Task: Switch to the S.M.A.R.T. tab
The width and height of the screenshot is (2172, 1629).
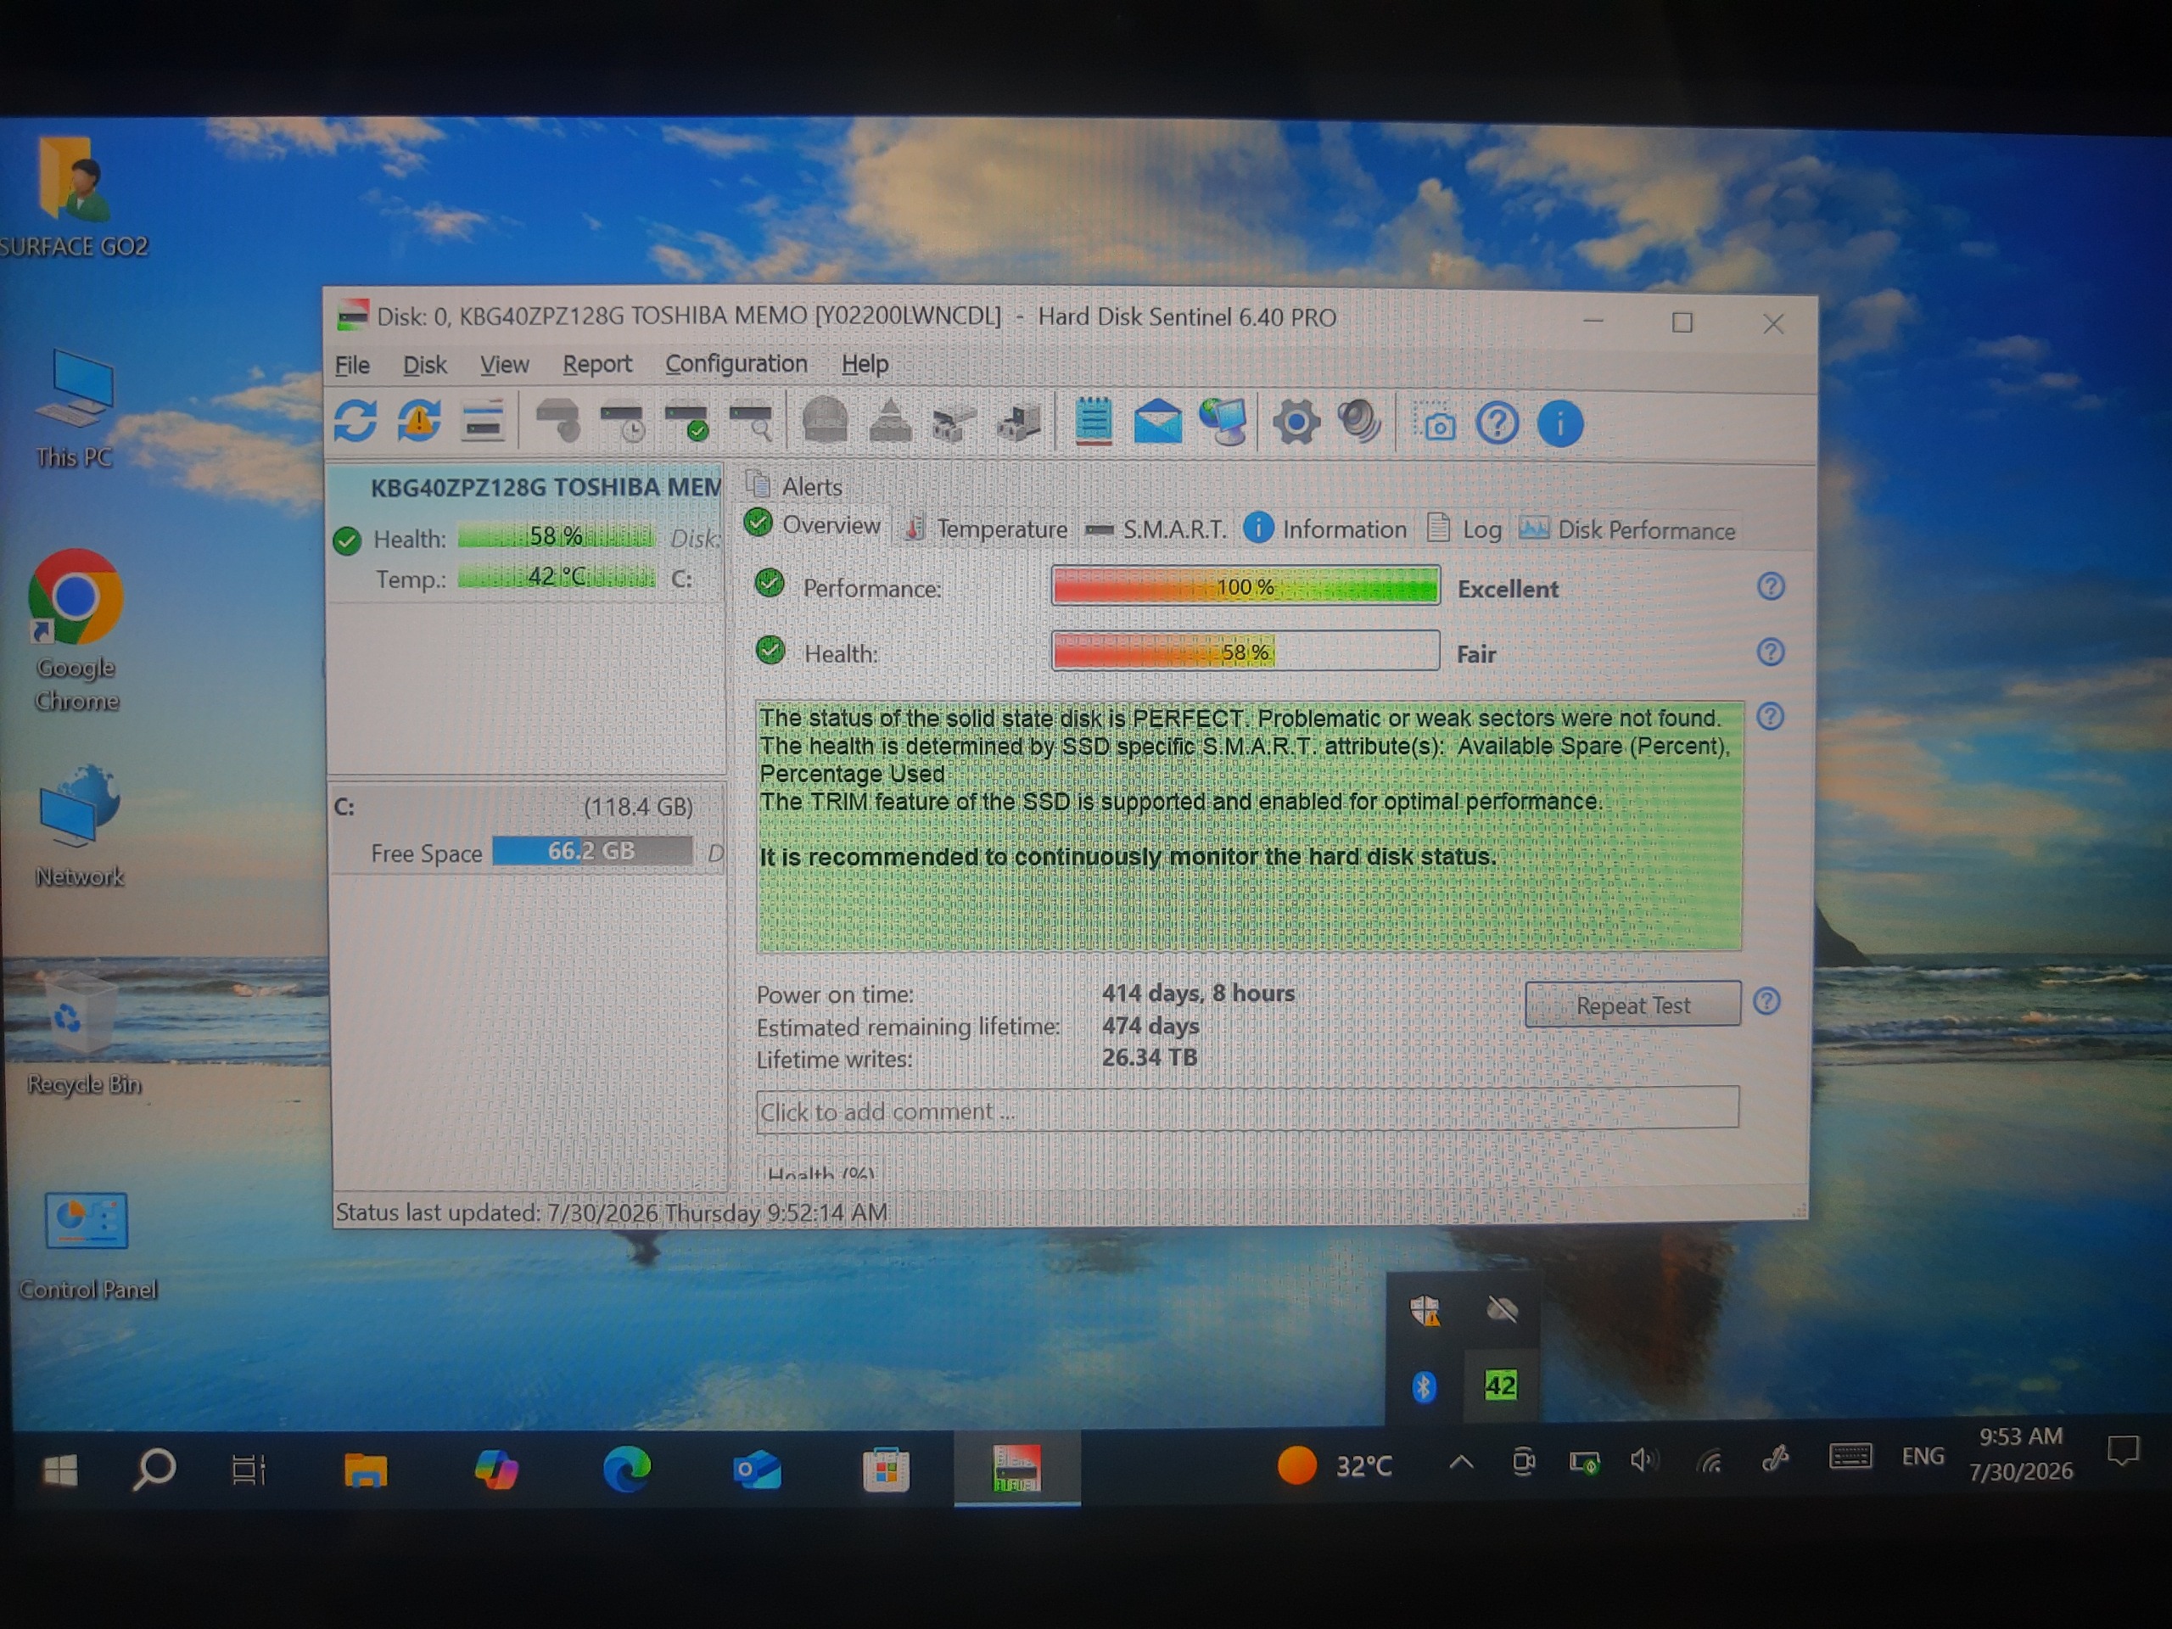Action: 1156,529
